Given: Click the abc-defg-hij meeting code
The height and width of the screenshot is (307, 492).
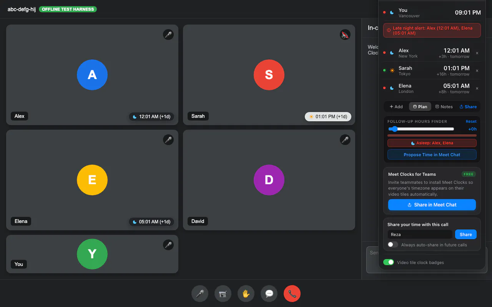Looking at the screenshot, I should point(22,9).
